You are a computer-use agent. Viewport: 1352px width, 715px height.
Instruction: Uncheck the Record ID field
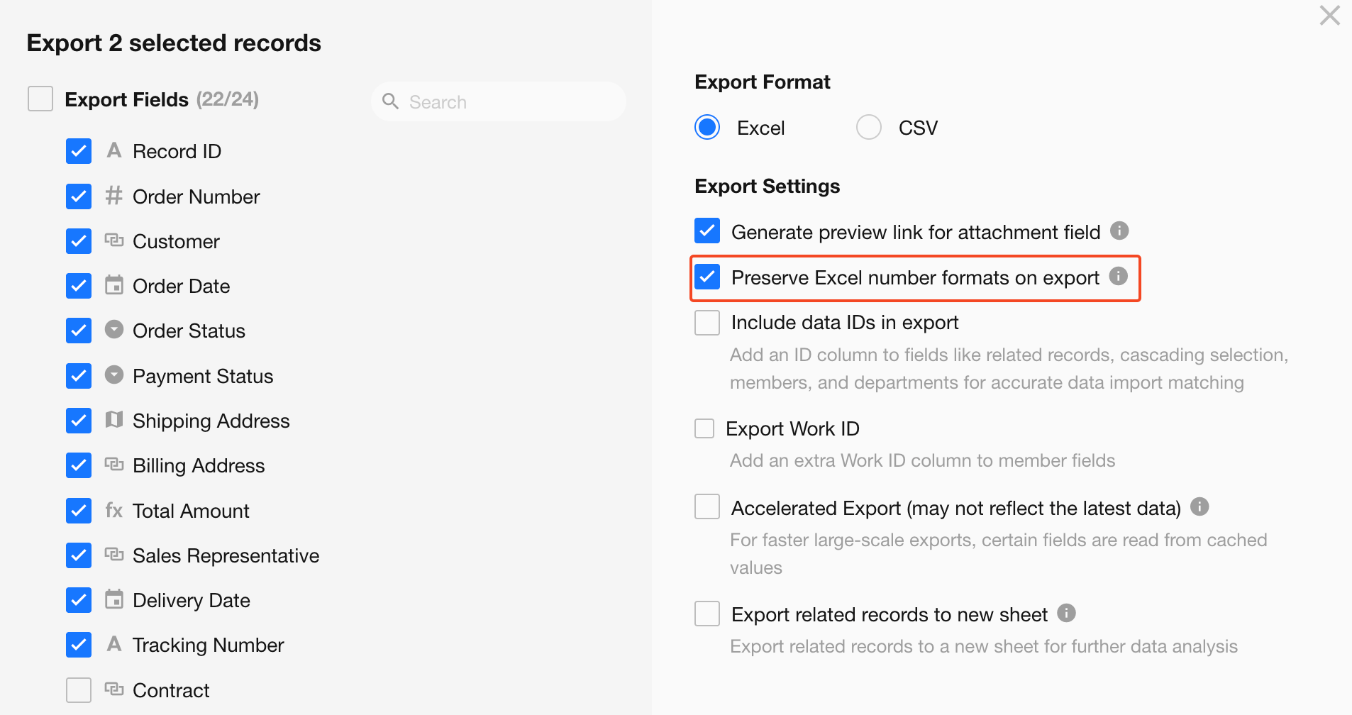coord(79,151)
